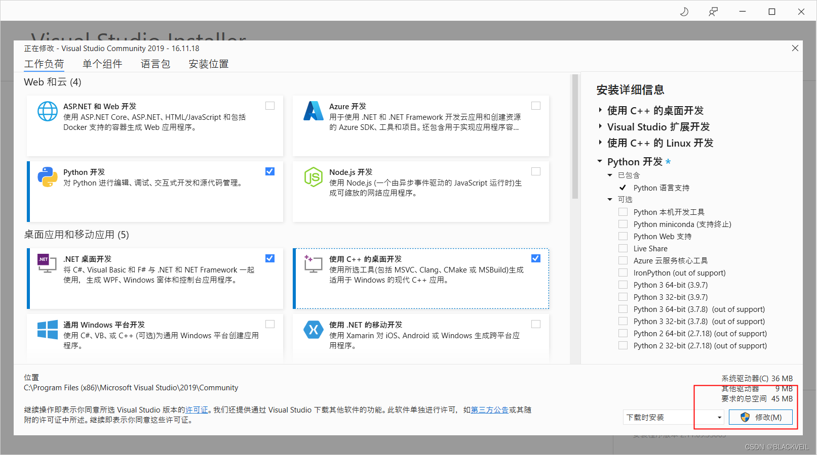817x455 pixels.
Task: Click the ASP.NET globe icon
Action: [x=48, y=111]
